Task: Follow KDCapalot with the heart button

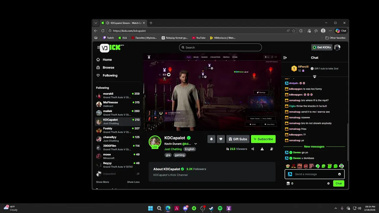Action: [221, 139]
